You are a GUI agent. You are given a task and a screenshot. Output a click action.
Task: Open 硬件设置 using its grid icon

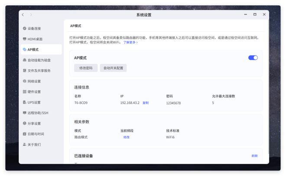pyautogui.click(x=25, y=92)
